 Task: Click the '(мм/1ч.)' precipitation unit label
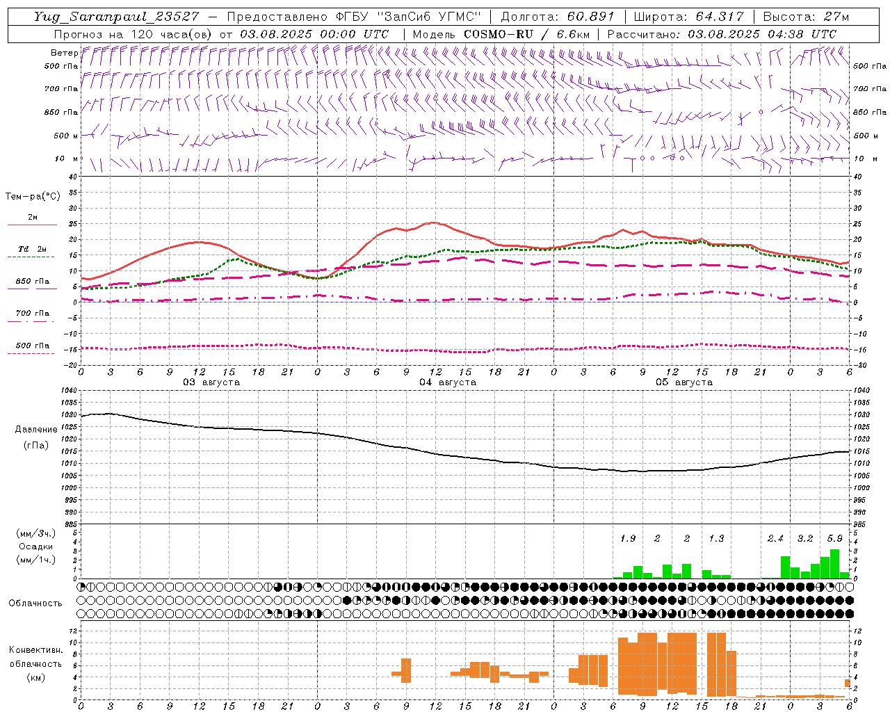(x=36, y=559)
